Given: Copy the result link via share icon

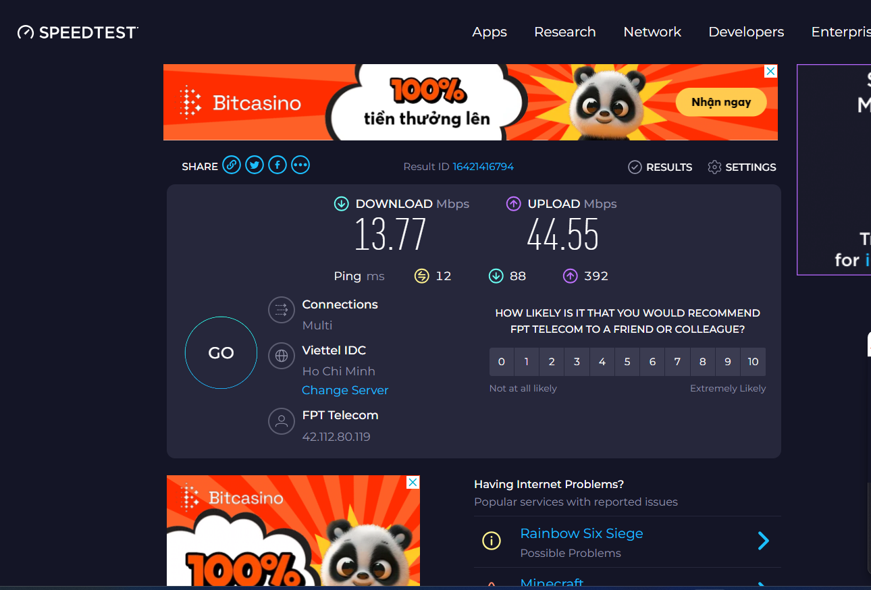Looking at the screenshot, I should 232,165.
